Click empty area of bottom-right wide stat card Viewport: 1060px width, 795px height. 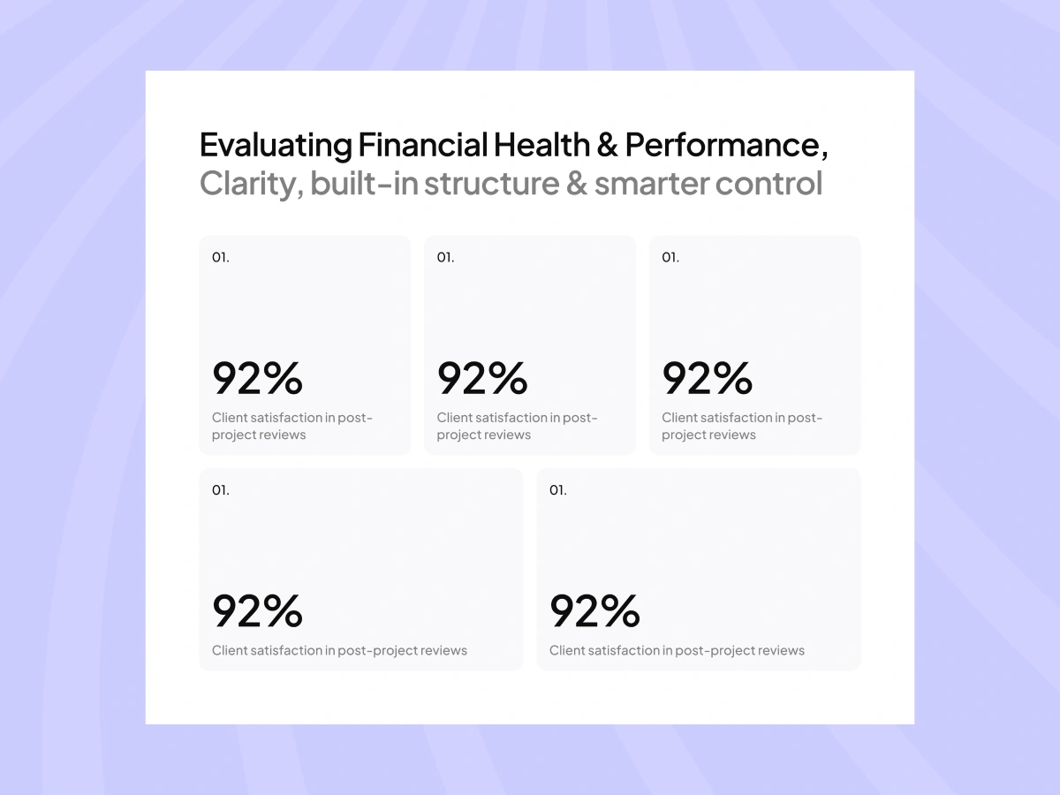coord(698,539)
